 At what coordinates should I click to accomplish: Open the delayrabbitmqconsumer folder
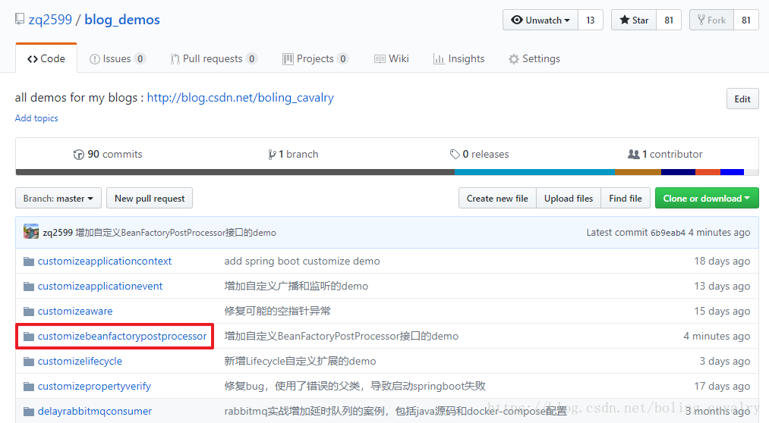tap(95, 411)
